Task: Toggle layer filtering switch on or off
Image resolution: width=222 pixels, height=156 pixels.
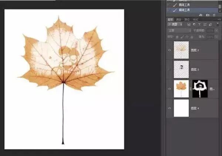Action: [x=218, y=24]
